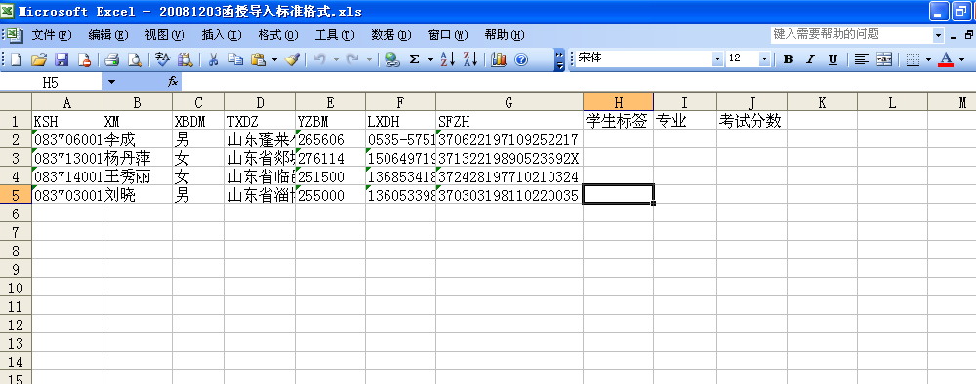Copy selection using the Copy icon

tap(235, 59)
